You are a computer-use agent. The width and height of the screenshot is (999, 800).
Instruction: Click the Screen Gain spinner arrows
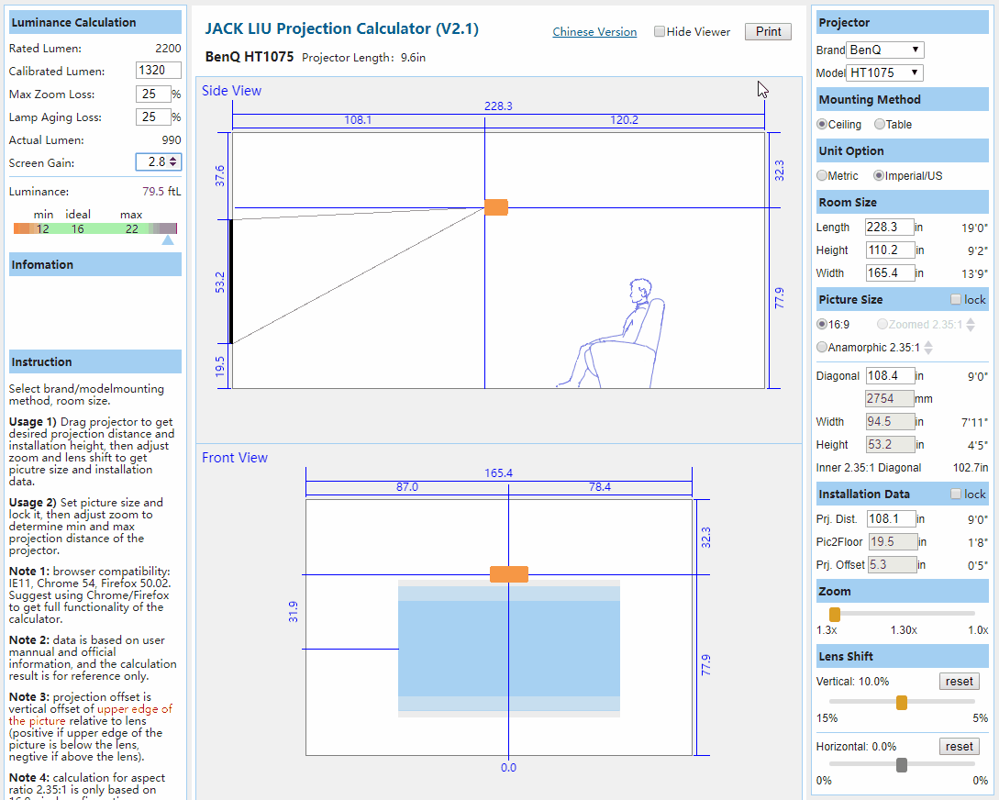pos(174,162)
